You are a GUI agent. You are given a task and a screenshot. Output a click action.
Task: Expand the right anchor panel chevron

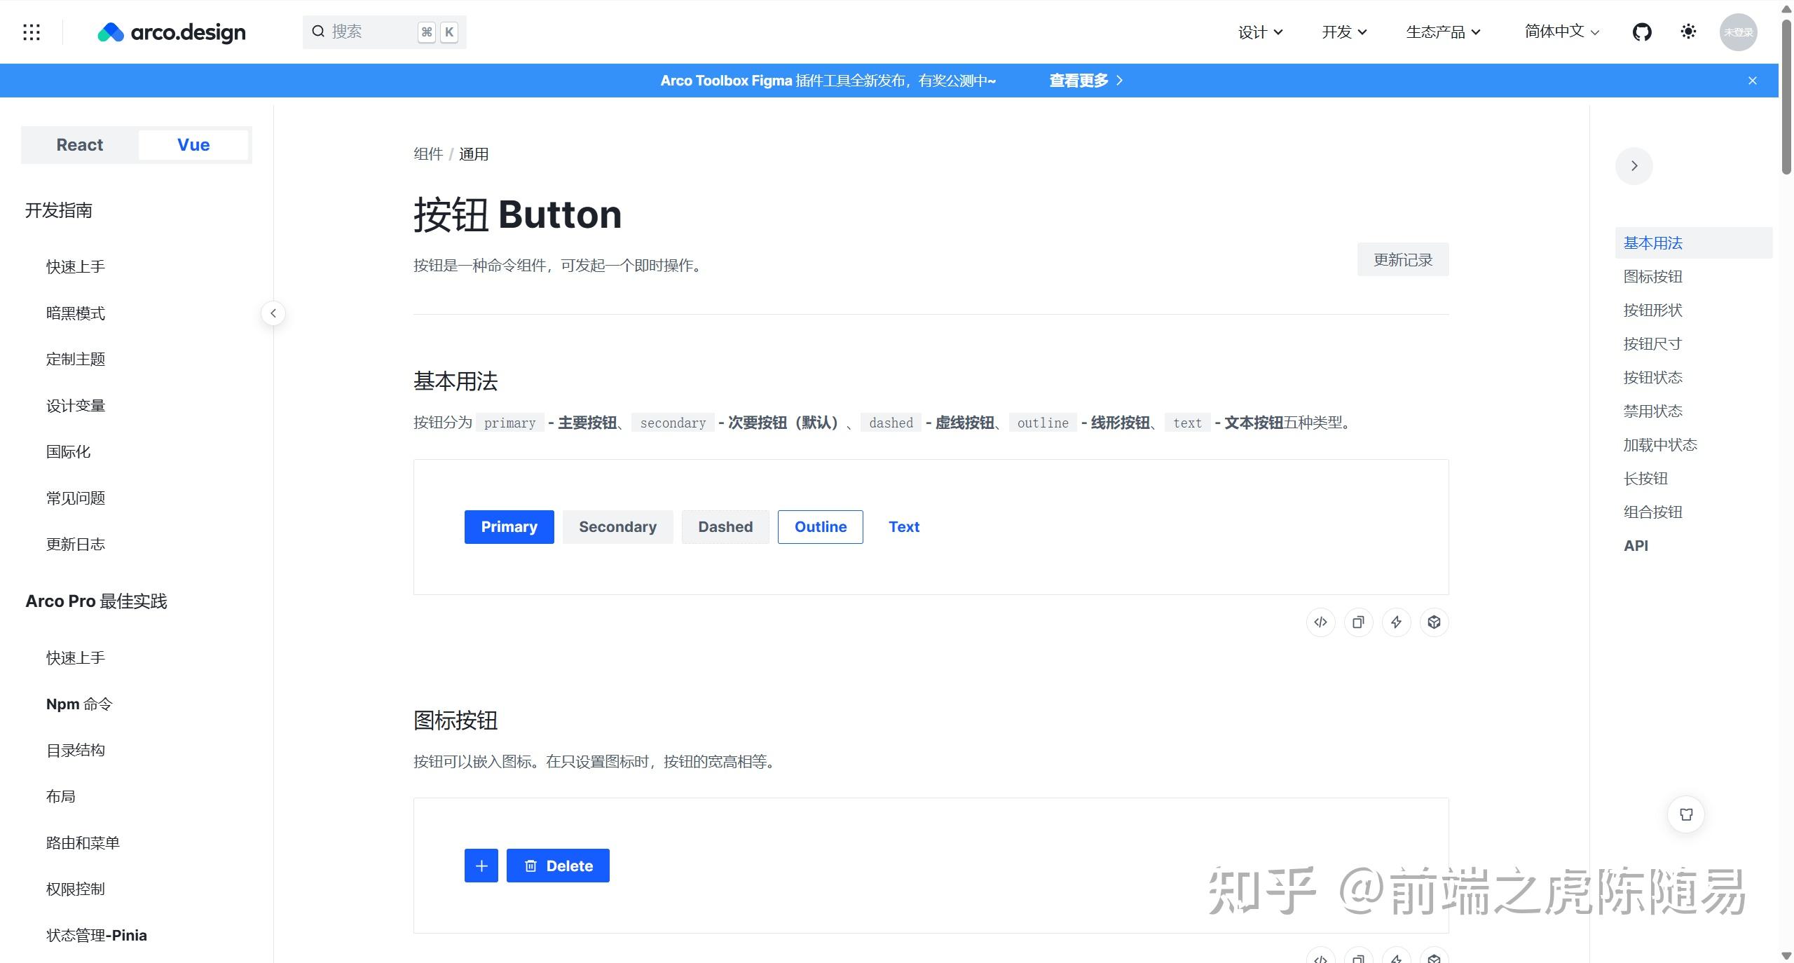pyautogui.click(x=1634, y=165)
